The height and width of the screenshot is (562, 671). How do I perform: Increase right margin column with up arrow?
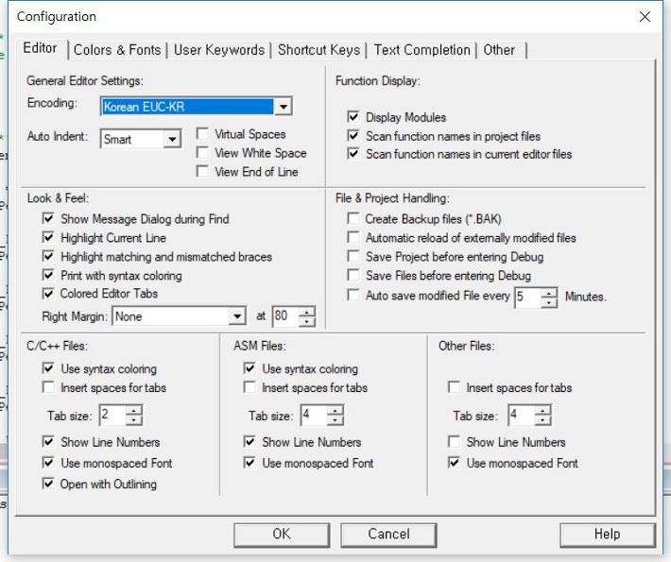(306, 313)
